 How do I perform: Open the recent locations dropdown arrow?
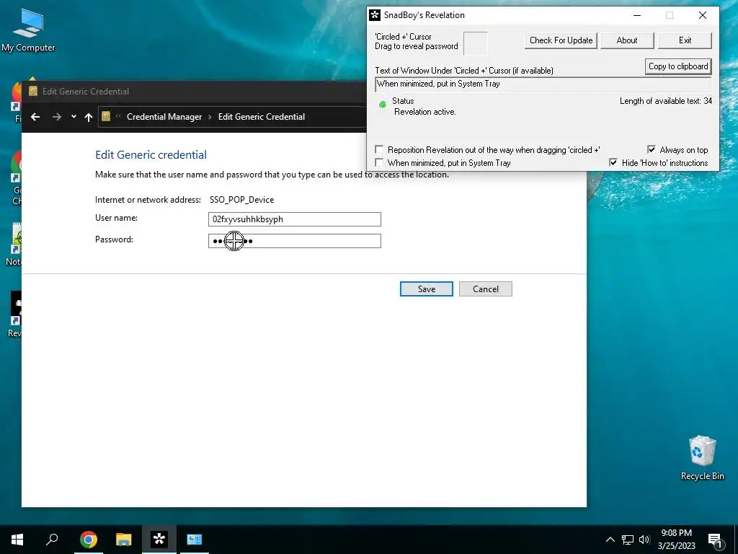[x=74, y=117]
